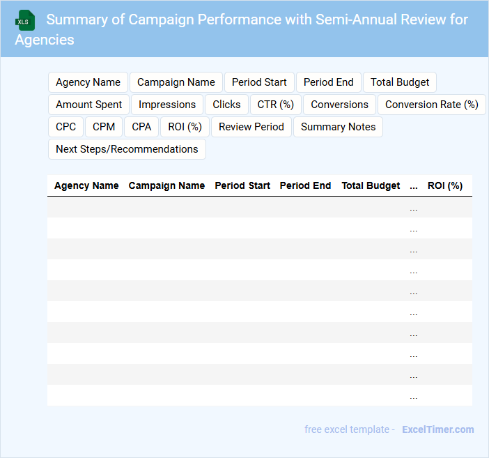This screenshot has width=489, height=458.
Task: Select the CPA tag
Action: (x=141, y=127)
